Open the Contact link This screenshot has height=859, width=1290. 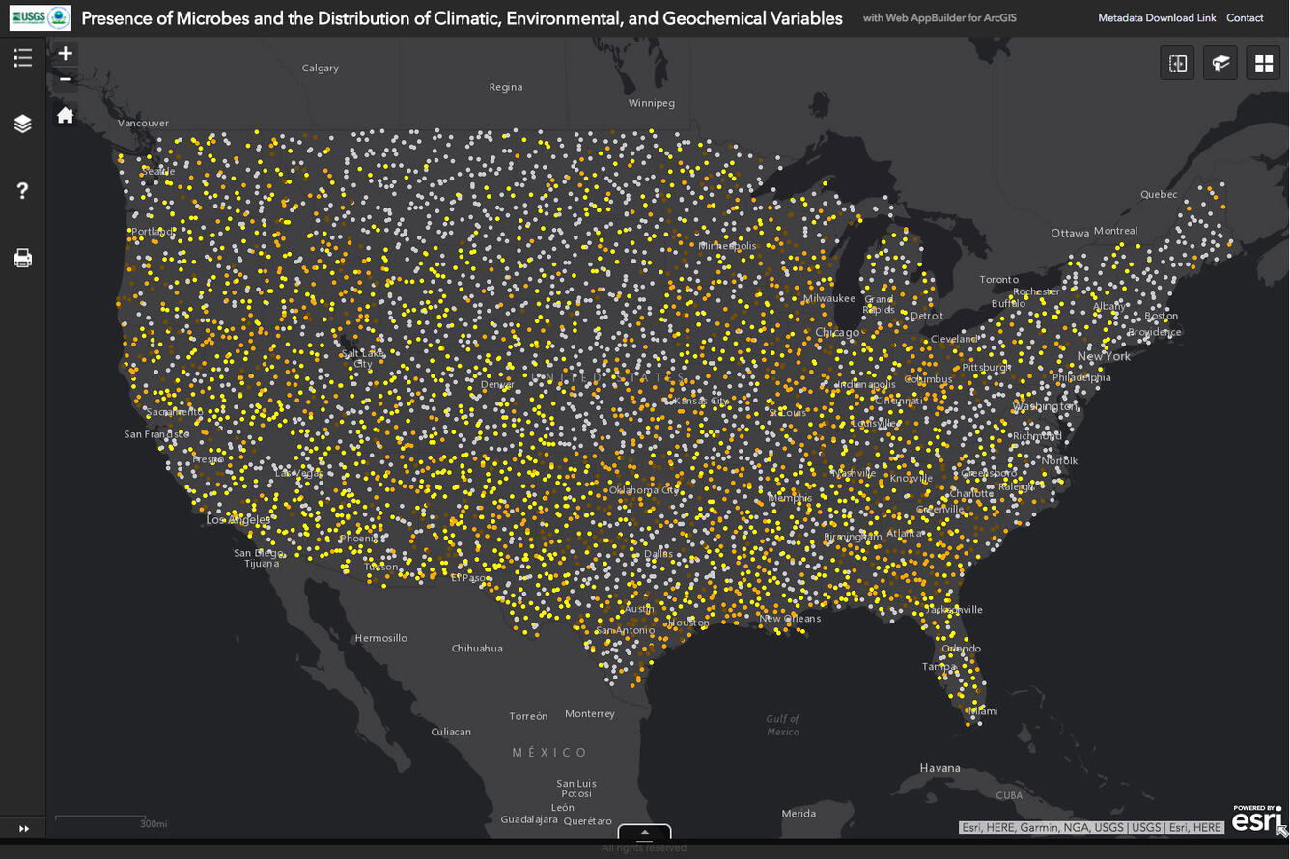tap(1245, 18)
